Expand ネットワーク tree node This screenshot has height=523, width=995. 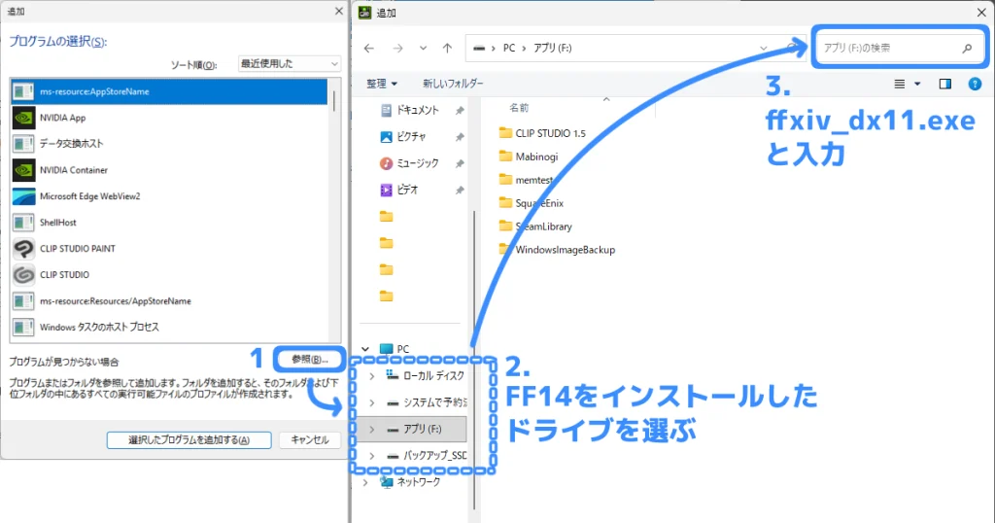[365, 482]
